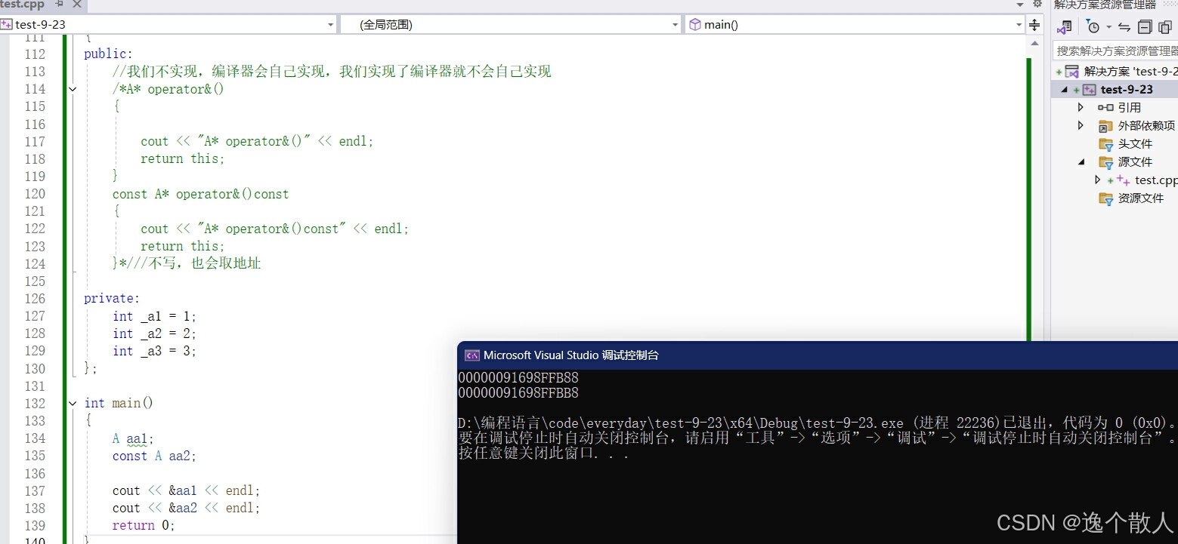The width and height of the screenshot is (1178, 544).
Task: Click the 'A aa1;' declaration line
Action: (x=133, y=438)
